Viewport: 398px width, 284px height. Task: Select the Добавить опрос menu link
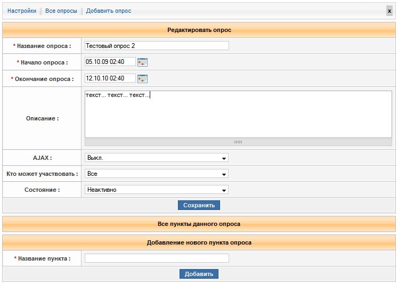pyautogui.click(x=108, y=11)
